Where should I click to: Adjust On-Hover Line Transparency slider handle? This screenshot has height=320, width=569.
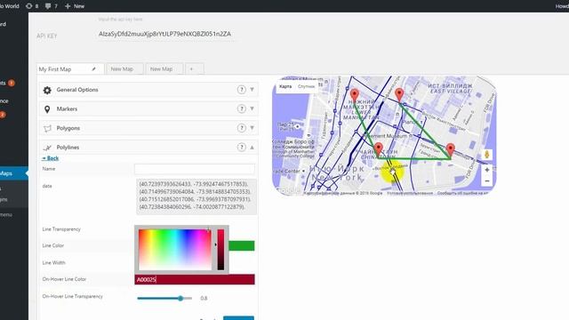180,299
